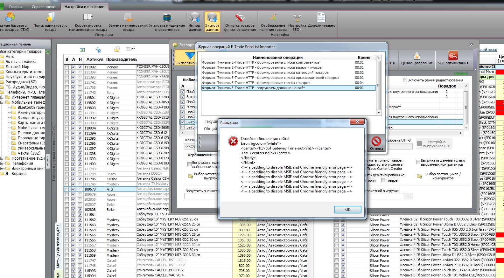Toggle column A checkbox for article 111892
504x278 pixels.
73,67
